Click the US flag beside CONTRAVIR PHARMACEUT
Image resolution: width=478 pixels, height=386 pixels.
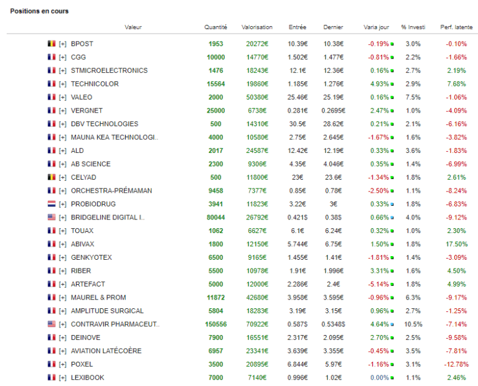[52, 324]
